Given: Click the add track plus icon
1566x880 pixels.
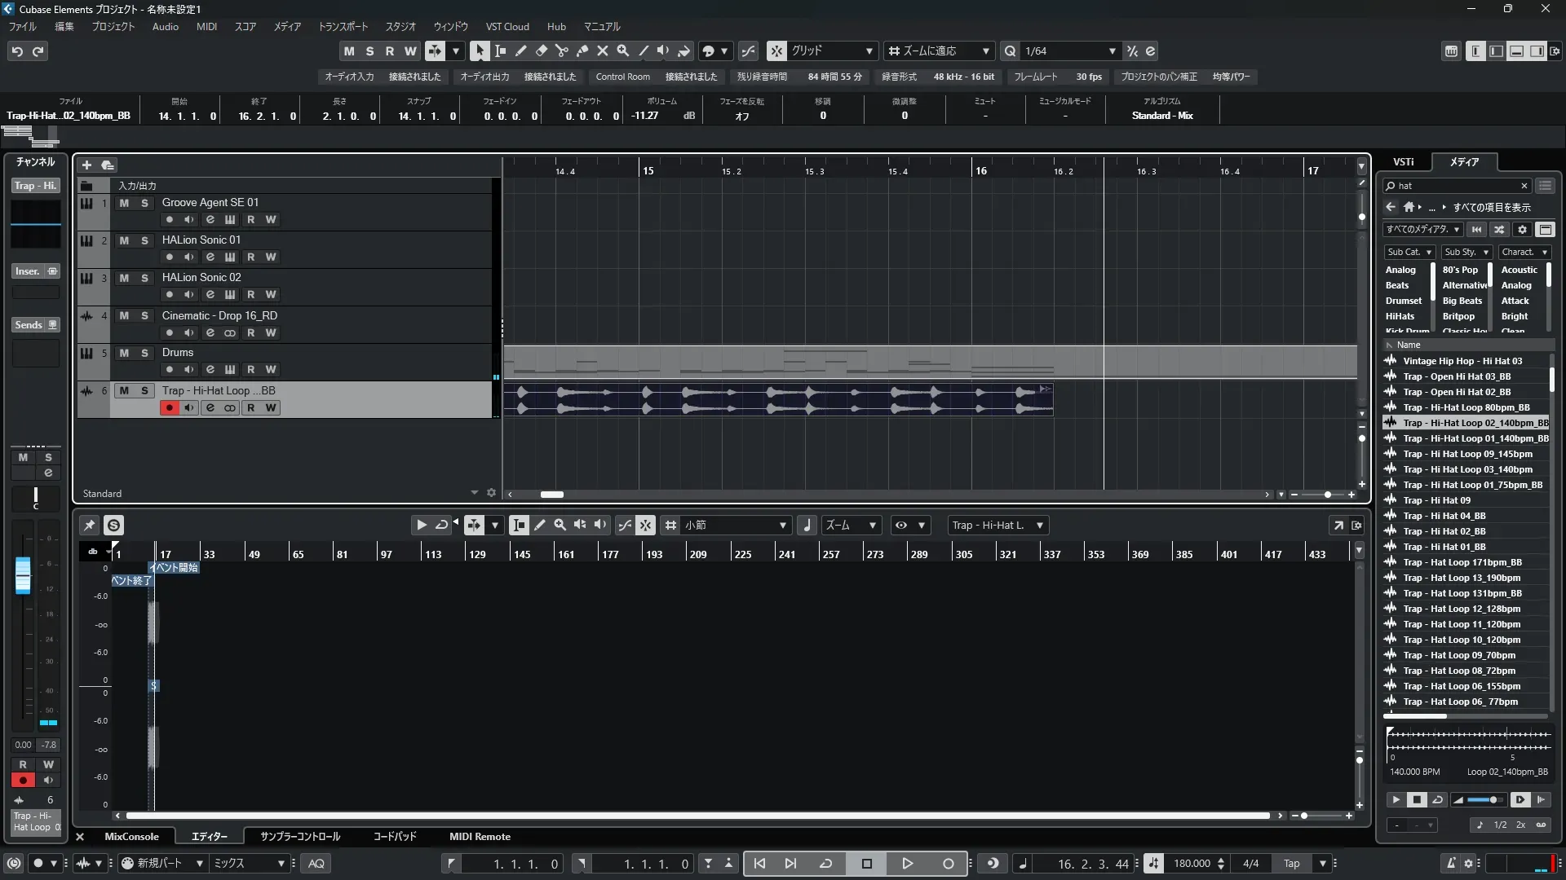Looking at the screenshot, I should 86,165.
